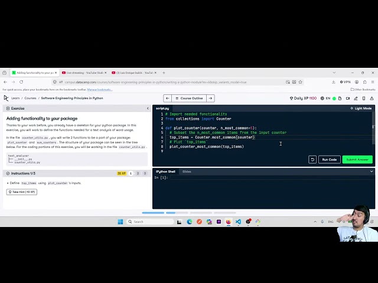Click line 8 plot_counter_most_common(top_items)
This screenshot has height=283, width=378.
point(207,147)
